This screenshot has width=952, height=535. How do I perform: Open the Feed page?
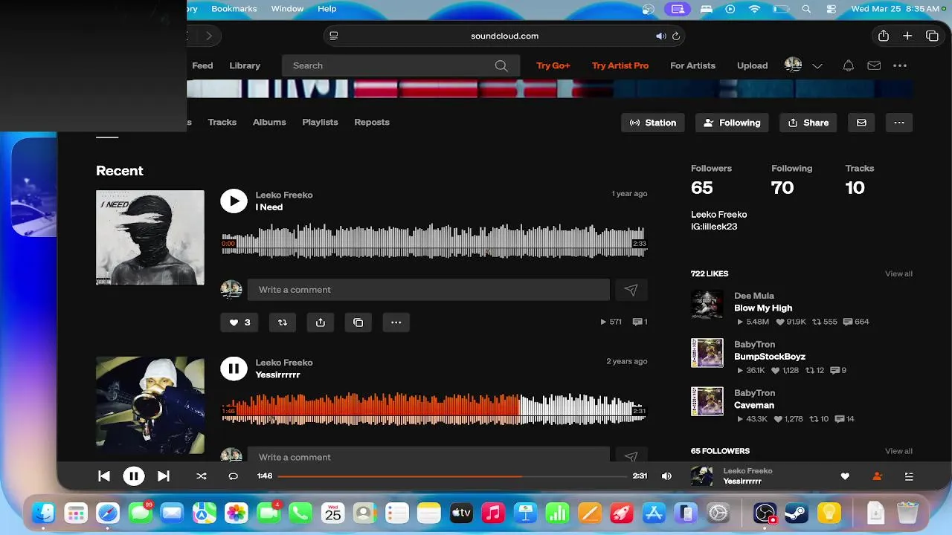pyautogui.click(x=202, y=65)
